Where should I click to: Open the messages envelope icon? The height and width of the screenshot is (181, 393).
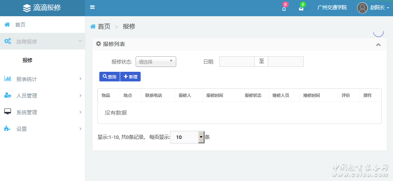pos(301,8)
